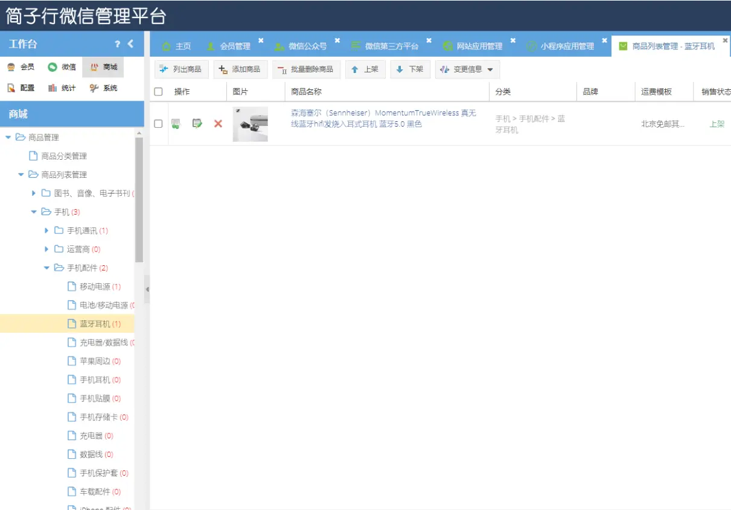The image size is (731, 510).
Task: Select 车载配件 category in tree
Action: 100,493
